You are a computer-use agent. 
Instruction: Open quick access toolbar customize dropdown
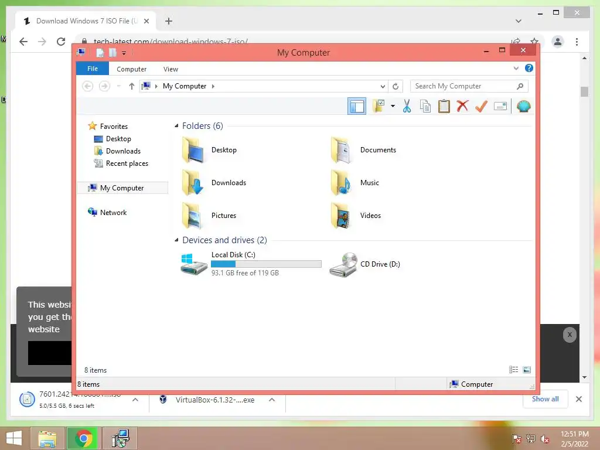(x=124, y=53)
